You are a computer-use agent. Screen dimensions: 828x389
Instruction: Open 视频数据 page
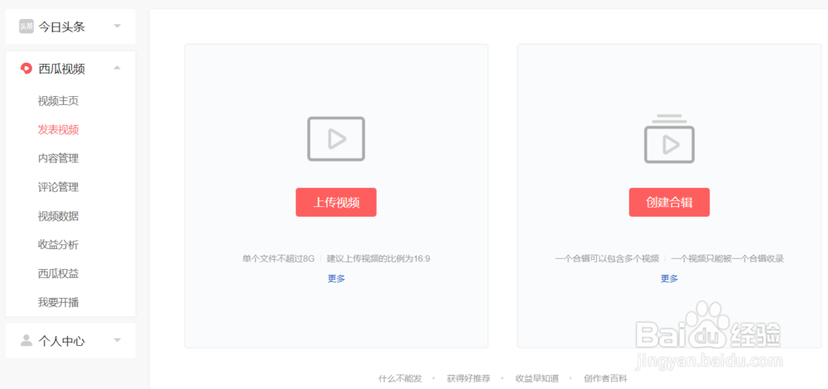point(58,216)
